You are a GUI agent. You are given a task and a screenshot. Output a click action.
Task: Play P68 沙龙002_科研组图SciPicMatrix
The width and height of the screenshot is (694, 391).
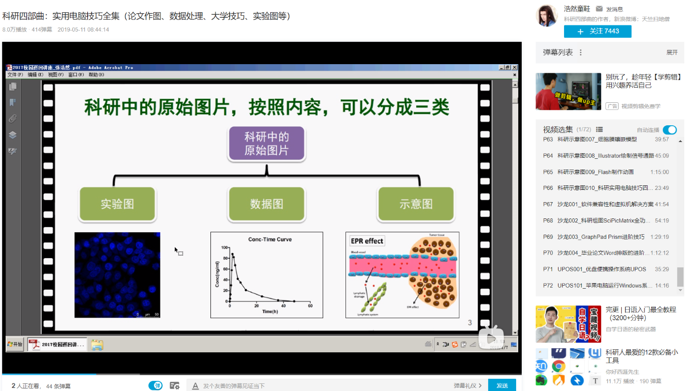coord(606,220)
